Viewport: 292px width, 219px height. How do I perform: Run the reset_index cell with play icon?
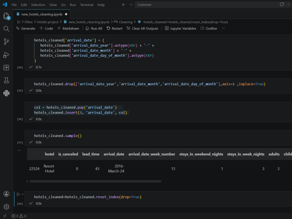tap(18, 194)
